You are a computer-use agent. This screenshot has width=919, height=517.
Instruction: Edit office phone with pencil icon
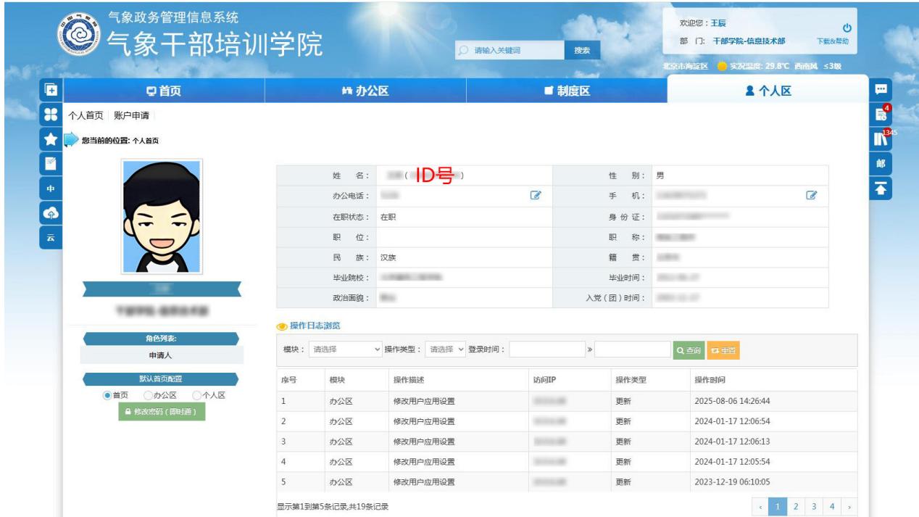point(536,196)
